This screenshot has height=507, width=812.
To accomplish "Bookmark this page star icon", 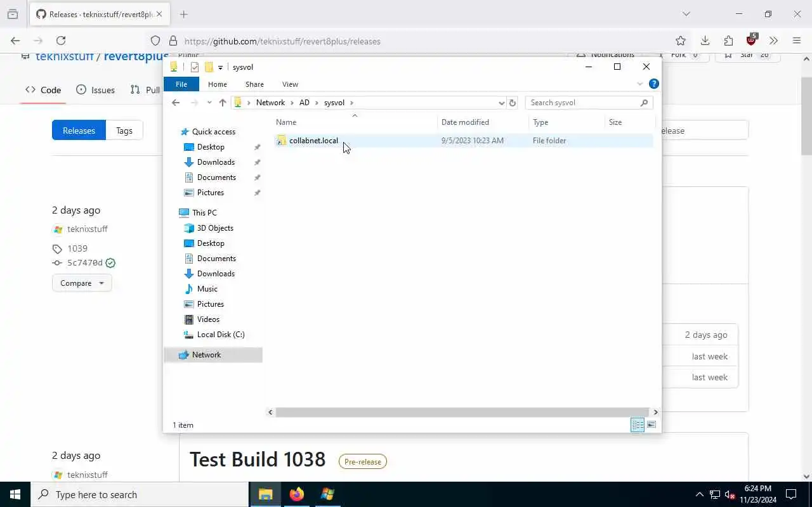I will pos(681,41).
